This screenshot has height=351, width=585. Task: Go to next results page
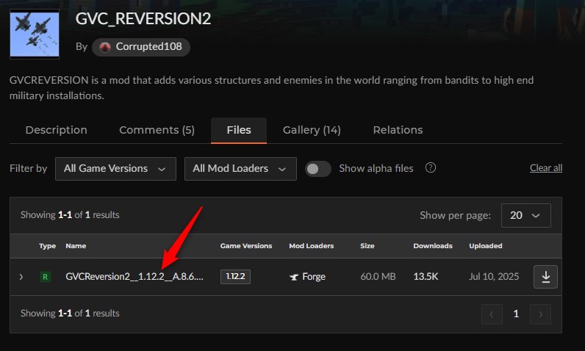click(540, 314)
